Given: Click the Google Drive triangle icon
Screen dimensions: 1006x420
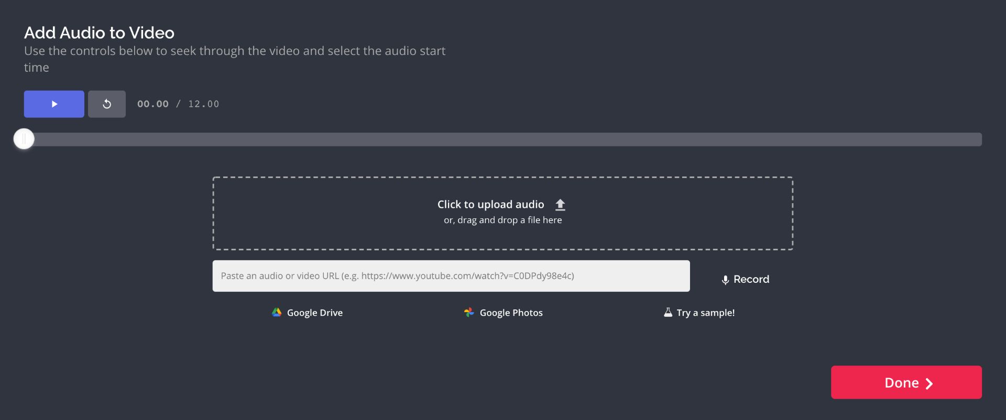Looking at the screenshot, I should (277, 313).
